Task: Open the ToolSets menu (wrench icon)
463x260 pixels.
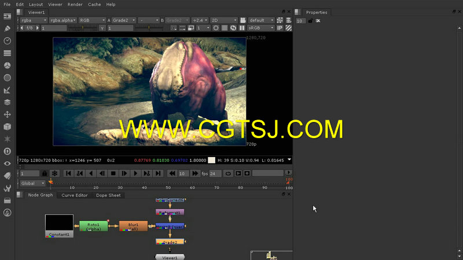Action: (x=7, y=188)
